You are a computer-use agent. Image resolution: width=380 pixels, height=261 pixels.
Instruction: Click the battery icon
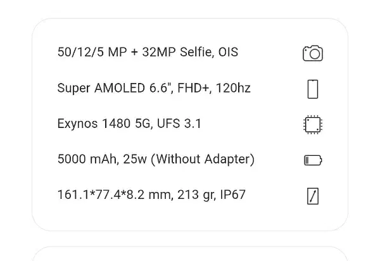click(312, 160)
